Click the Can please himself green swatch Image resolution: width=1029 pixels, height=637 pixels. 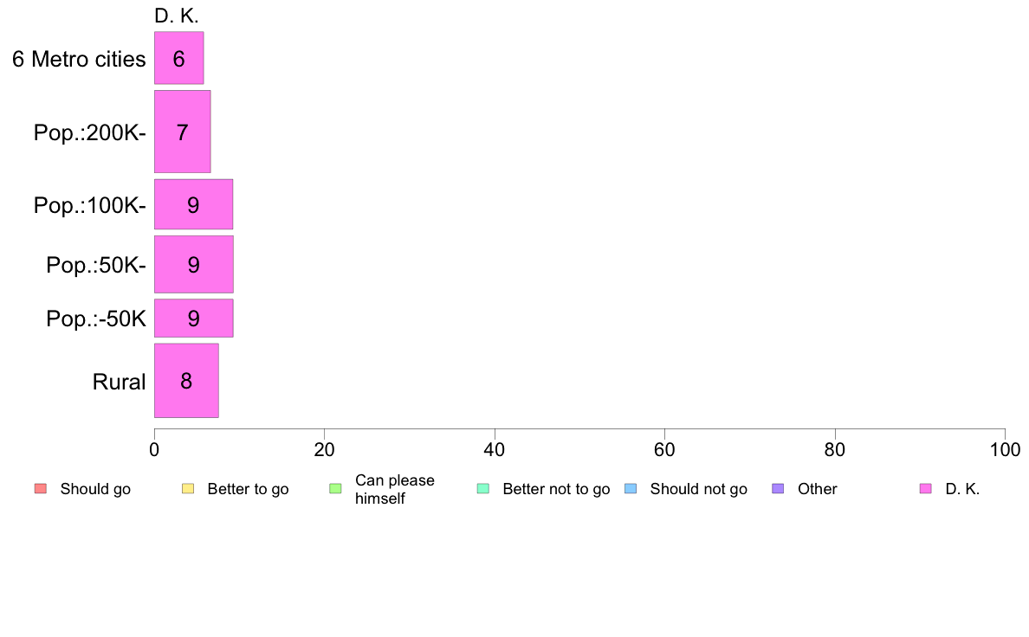click(335, 489)
